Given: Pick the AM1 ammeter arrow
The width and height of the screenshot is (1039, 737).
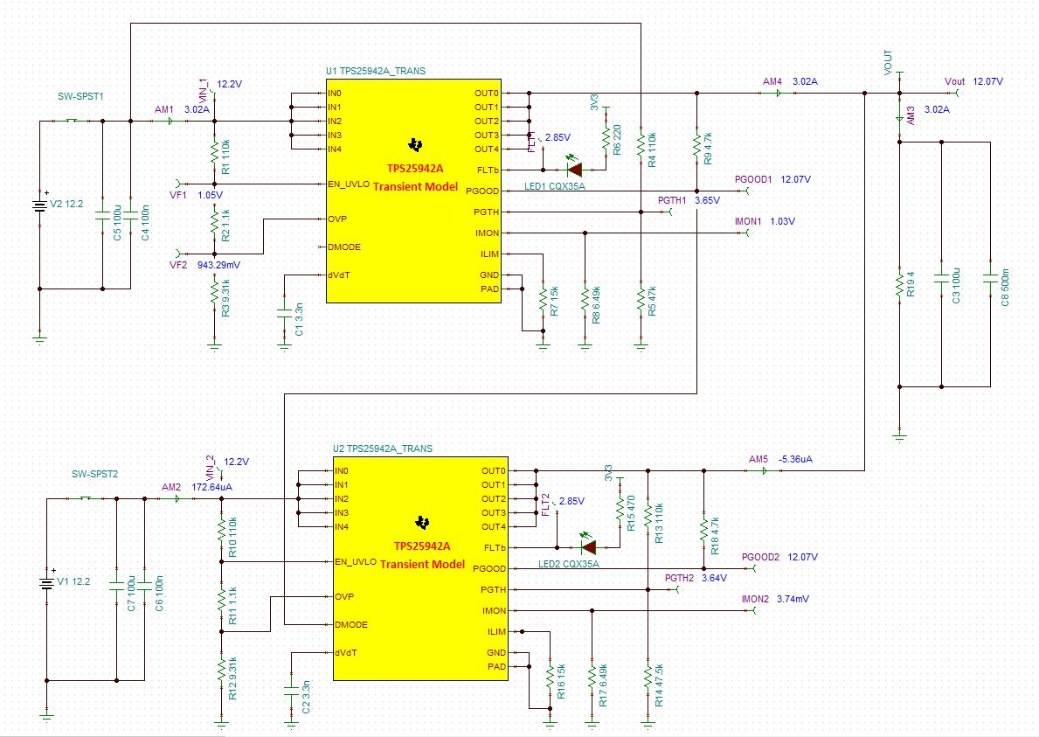Looking at the screenshot, I should 171,122.
